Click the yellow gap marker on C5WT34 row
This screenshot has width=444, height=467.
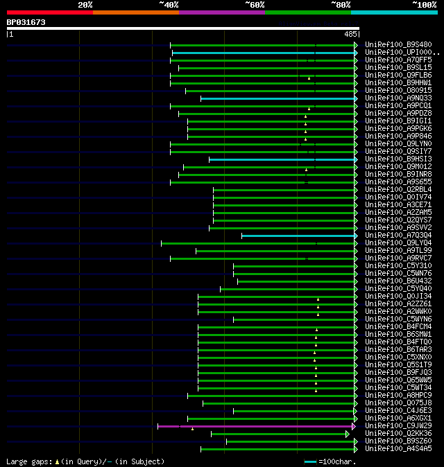point(316,391)
